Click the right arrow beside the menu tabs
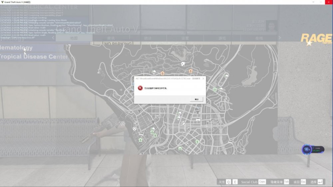 click(280, 38)
